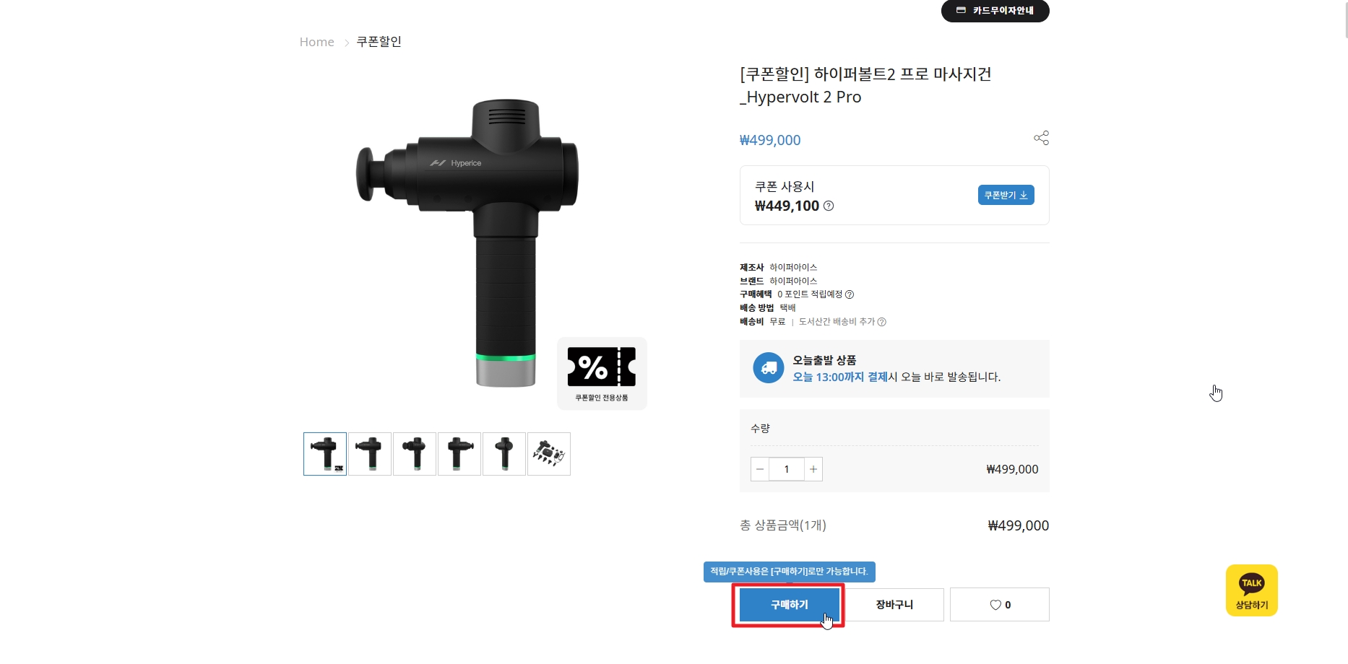The width and height of the screenshot is (1348, 664).
Task: Select the second product thumbnail
Action: coord(370,454)
